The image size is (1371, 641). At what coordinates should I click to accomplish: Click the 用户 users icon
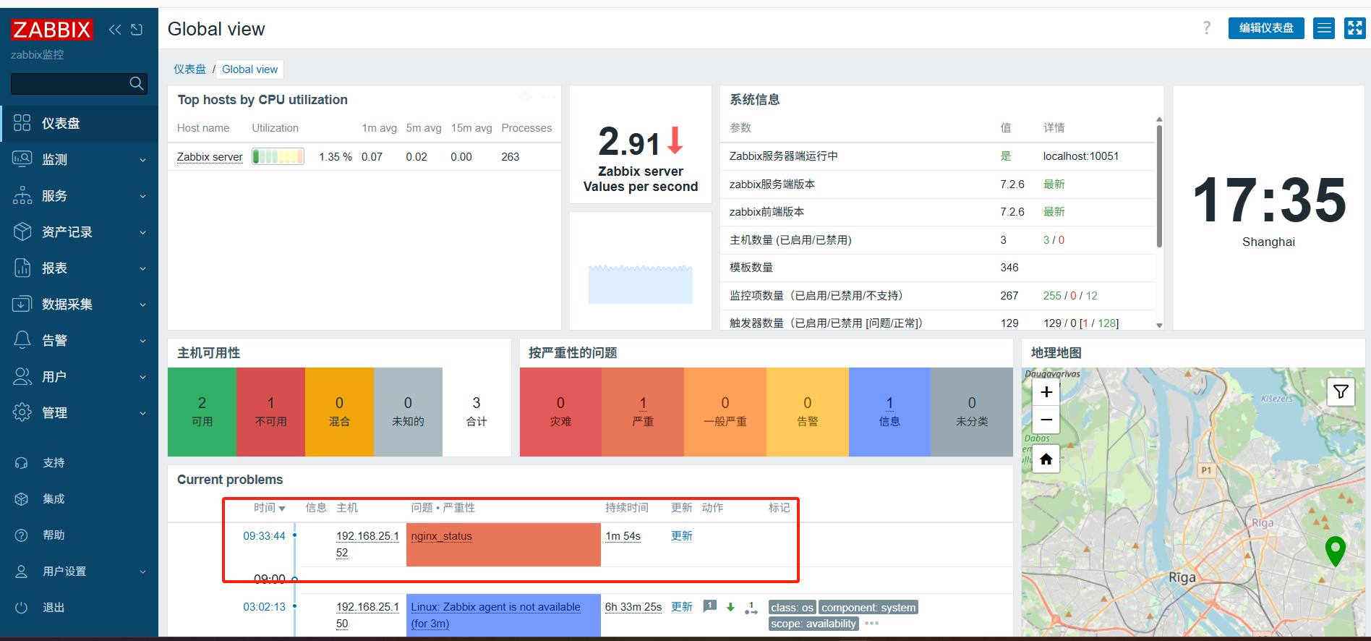click(x=22, y=376)
